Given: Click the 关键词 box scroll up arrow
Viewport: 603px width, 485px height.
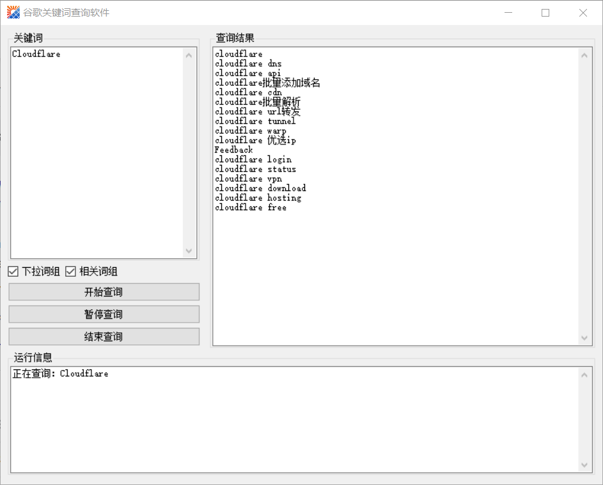Looking at the screenshot, I should click(x=189, y=56).
